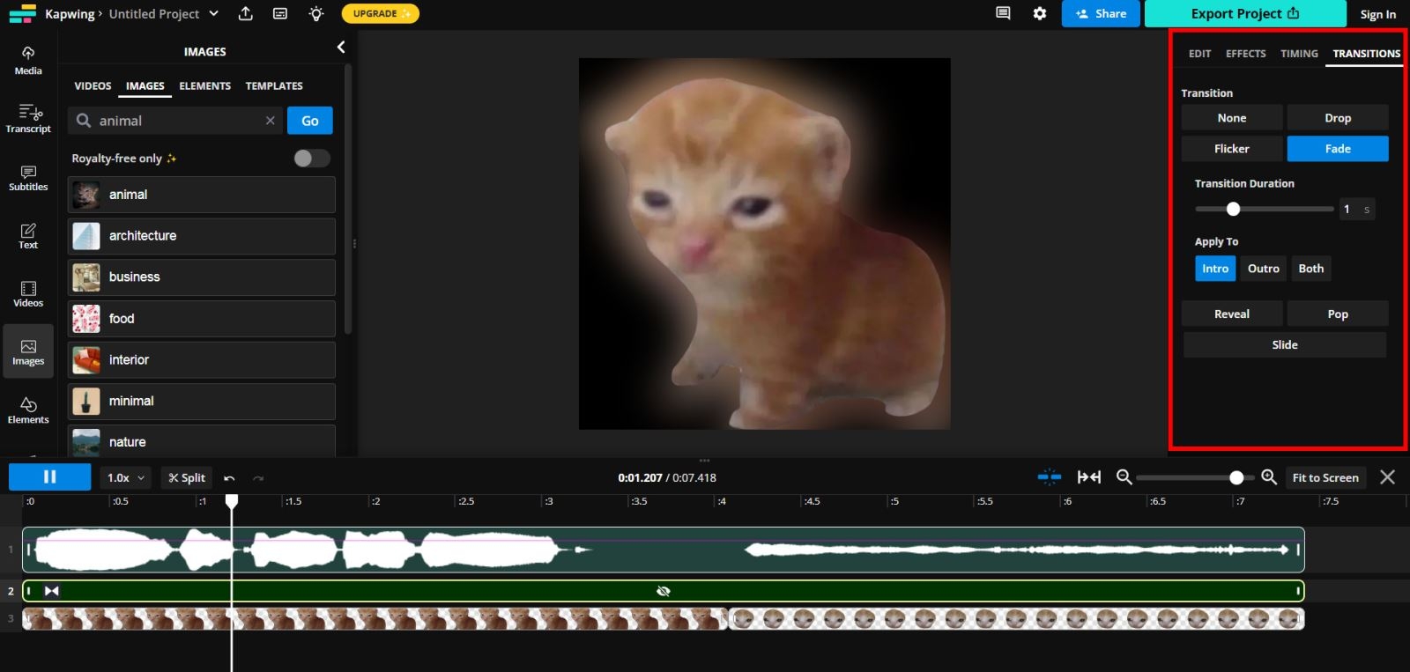Toggle hidden-eye visibility on track 2
Image resolution: width=1410 pixels, height=672 pixels.
coord(664,591)
